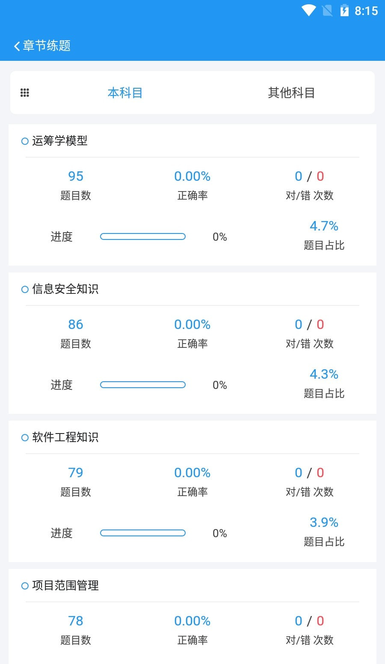Image resolution: width=385 pixels, height=664 pixels.
Task: Tap the battery charging icon
Action: pos(344,10)
